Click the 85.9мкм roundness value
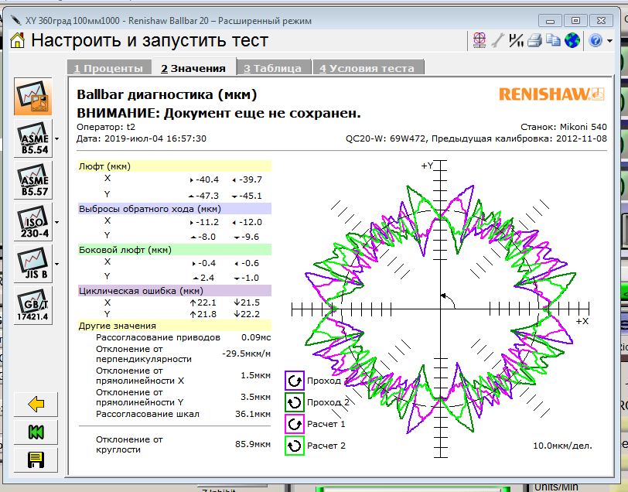The height and width of the screenshot is (492, 628). (x=253, y=444)
